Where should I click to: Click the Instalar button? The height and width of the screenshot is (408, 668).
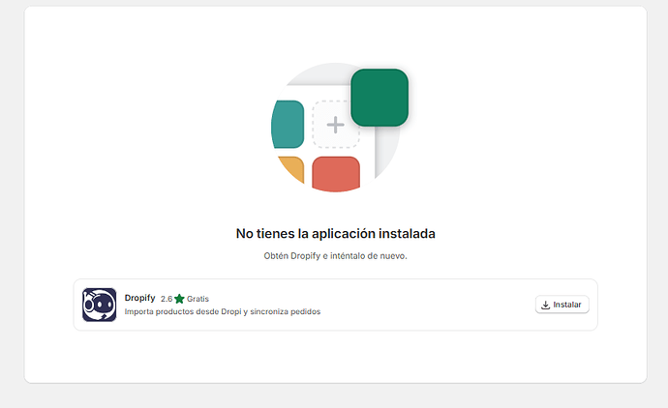562,305
